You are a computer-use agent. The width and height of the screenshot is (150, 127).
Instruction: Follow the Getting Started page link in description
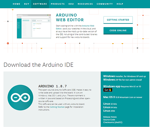point(57,107)
